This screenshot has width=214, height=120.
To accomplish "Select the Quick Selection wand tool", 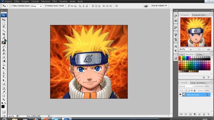I will [x=4, y=31].
